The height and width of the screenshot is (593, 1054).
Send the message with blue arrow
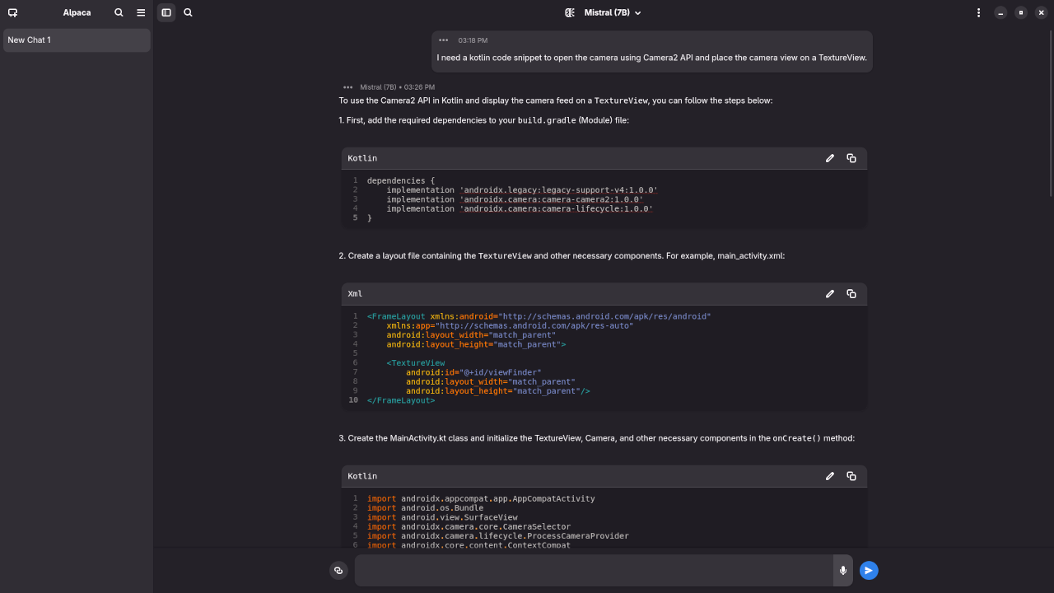(x=869, y=570)
